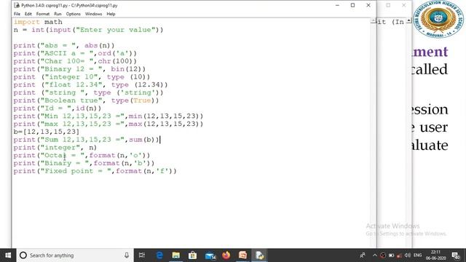Open the Run menu
This screenshot has width=466, height=262.
pos(58,14)
